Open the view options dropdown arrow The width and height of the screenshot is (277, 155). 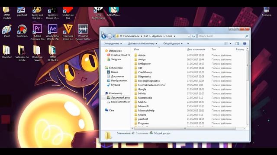230,43
